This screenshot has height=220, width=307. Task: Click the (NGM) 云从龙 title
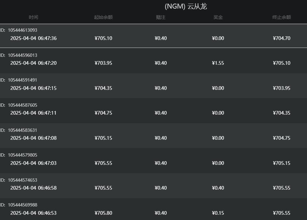coord(186,6)
